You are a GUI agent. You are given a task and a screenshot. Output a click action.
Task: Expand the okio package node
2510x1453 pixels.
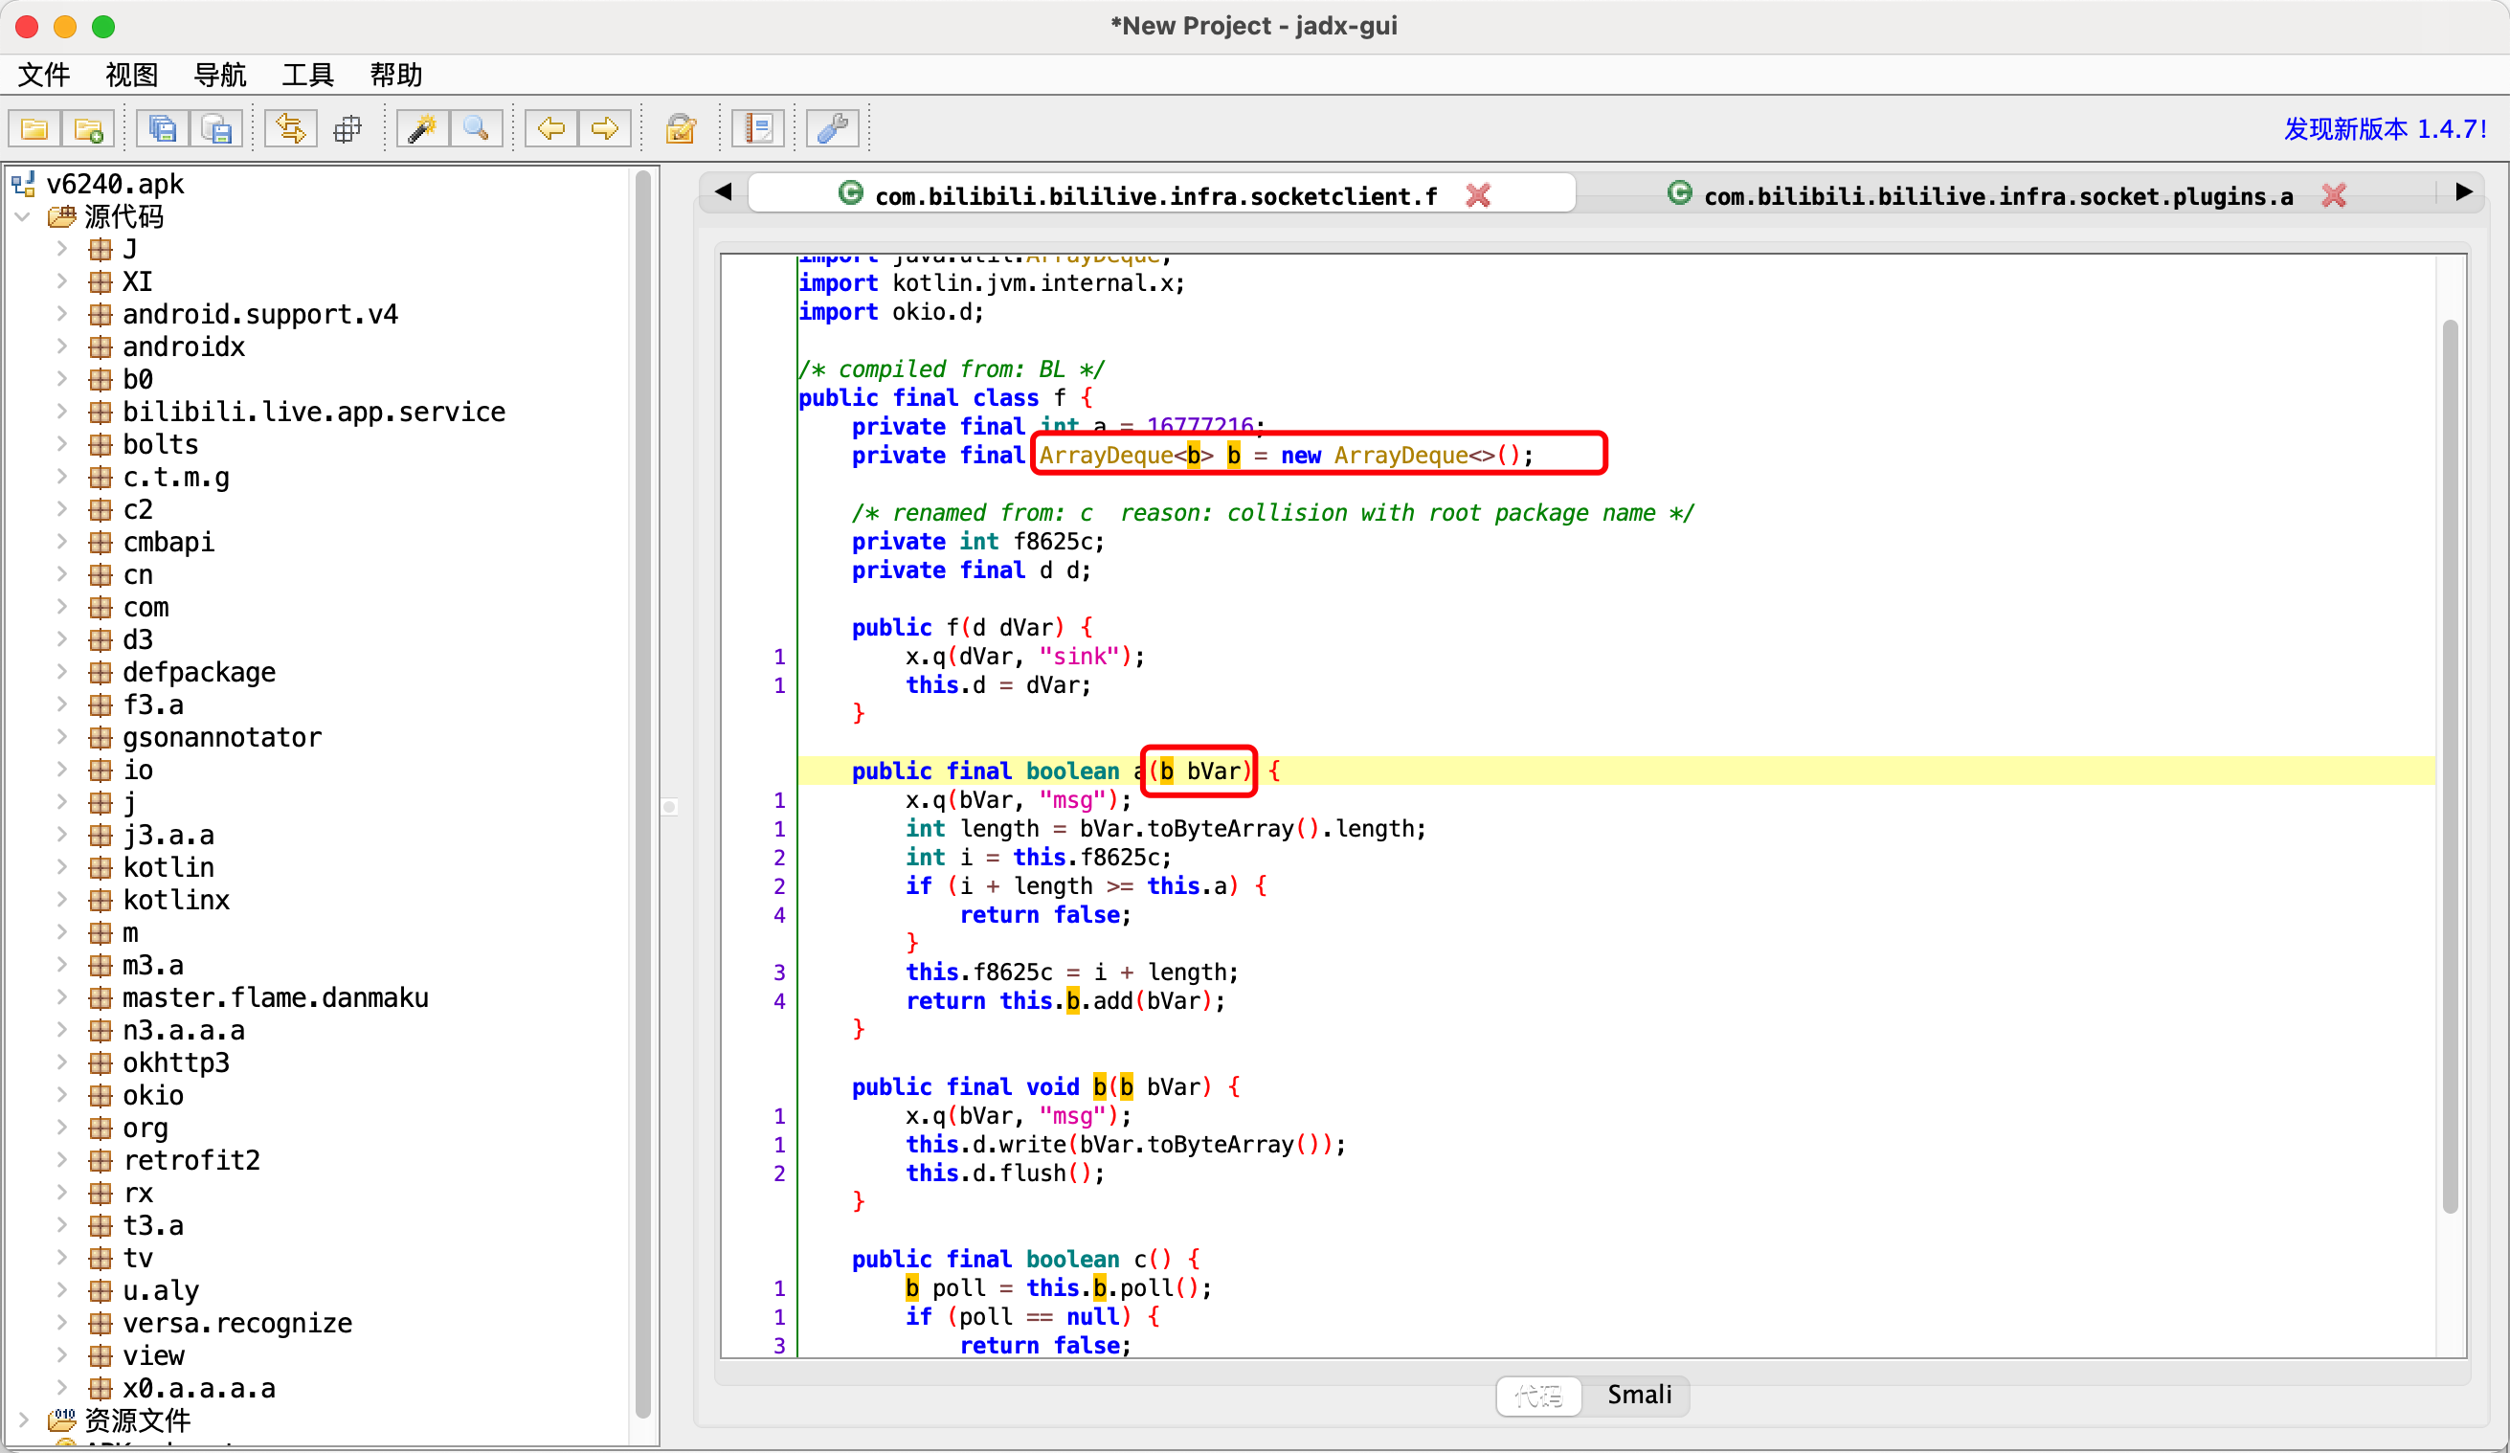[62, 1094]
